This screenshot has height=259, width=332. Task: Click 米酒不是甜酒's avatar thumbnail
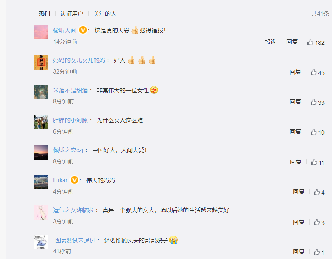(41, 92)
